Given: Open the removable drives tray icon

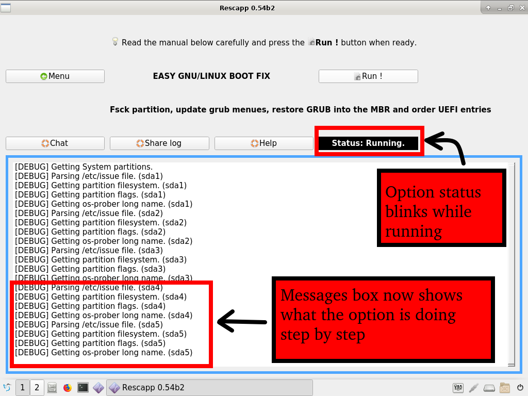Looking at the screenshot, I should pos(489,388).
